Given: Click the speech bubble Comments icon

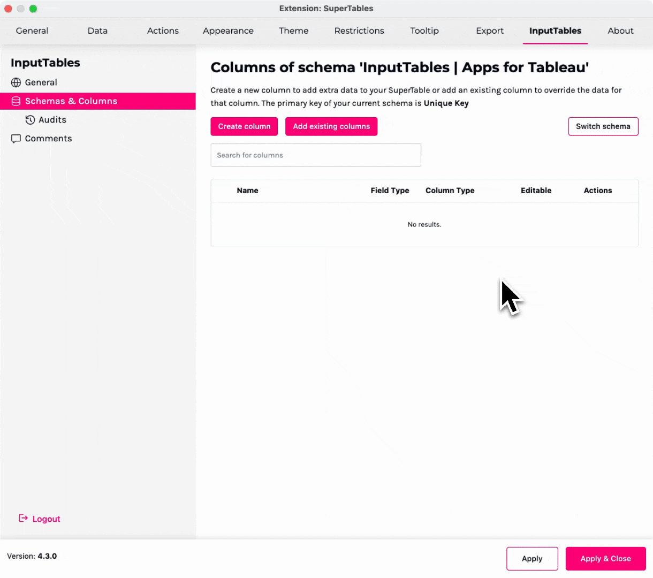Looking at the screenshot, I should pos(16,139).
